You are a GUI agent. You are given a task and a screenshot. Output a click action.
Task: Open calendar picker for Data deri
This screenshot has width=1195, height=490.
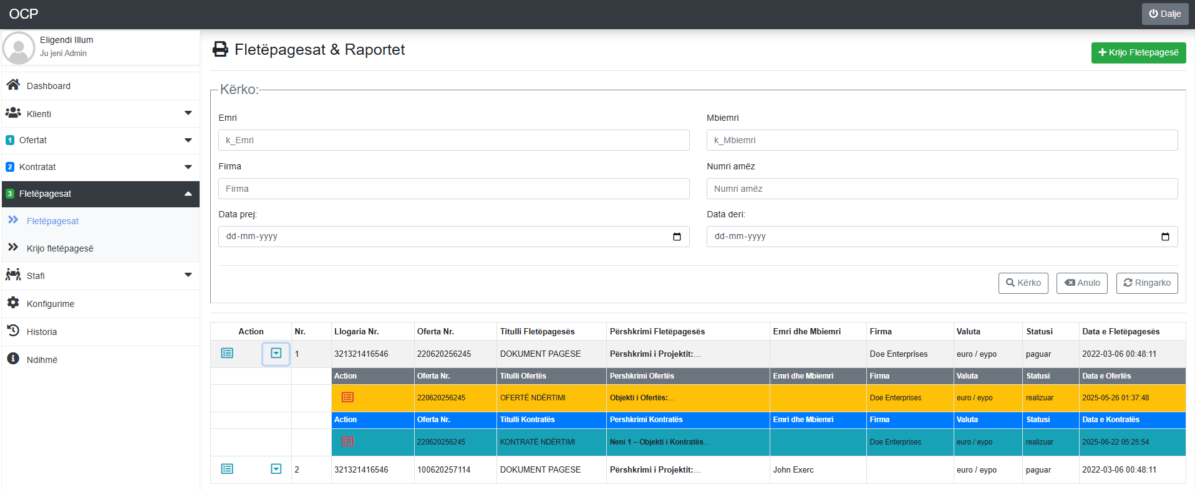1165,237
